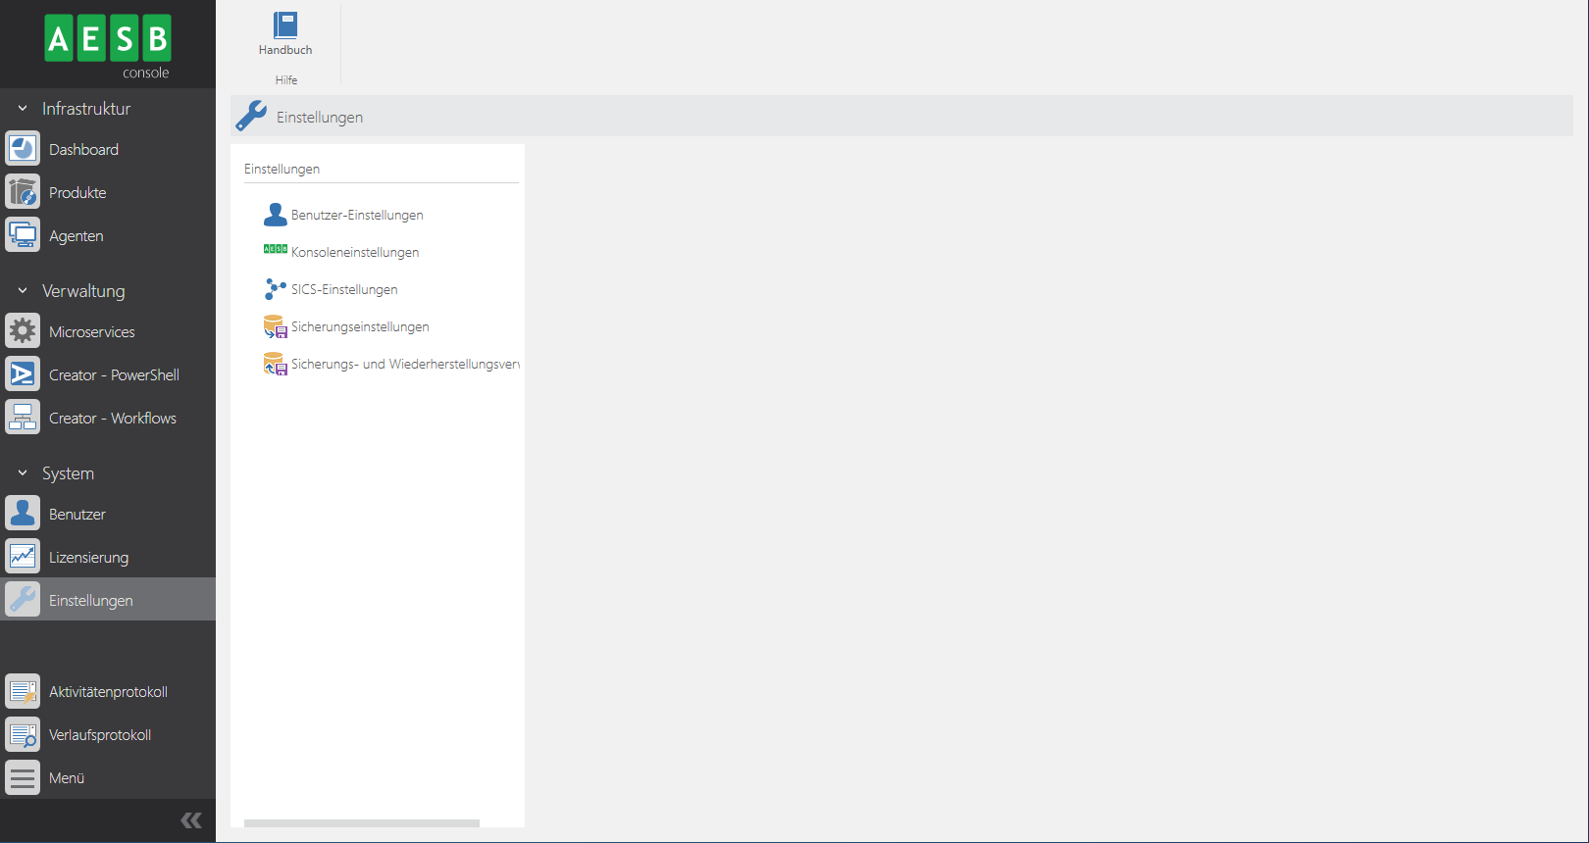Viewport: 1589px width, 843px height.
Task: Collapse the Verwaltung section chevron
Action: pos(23,291)
